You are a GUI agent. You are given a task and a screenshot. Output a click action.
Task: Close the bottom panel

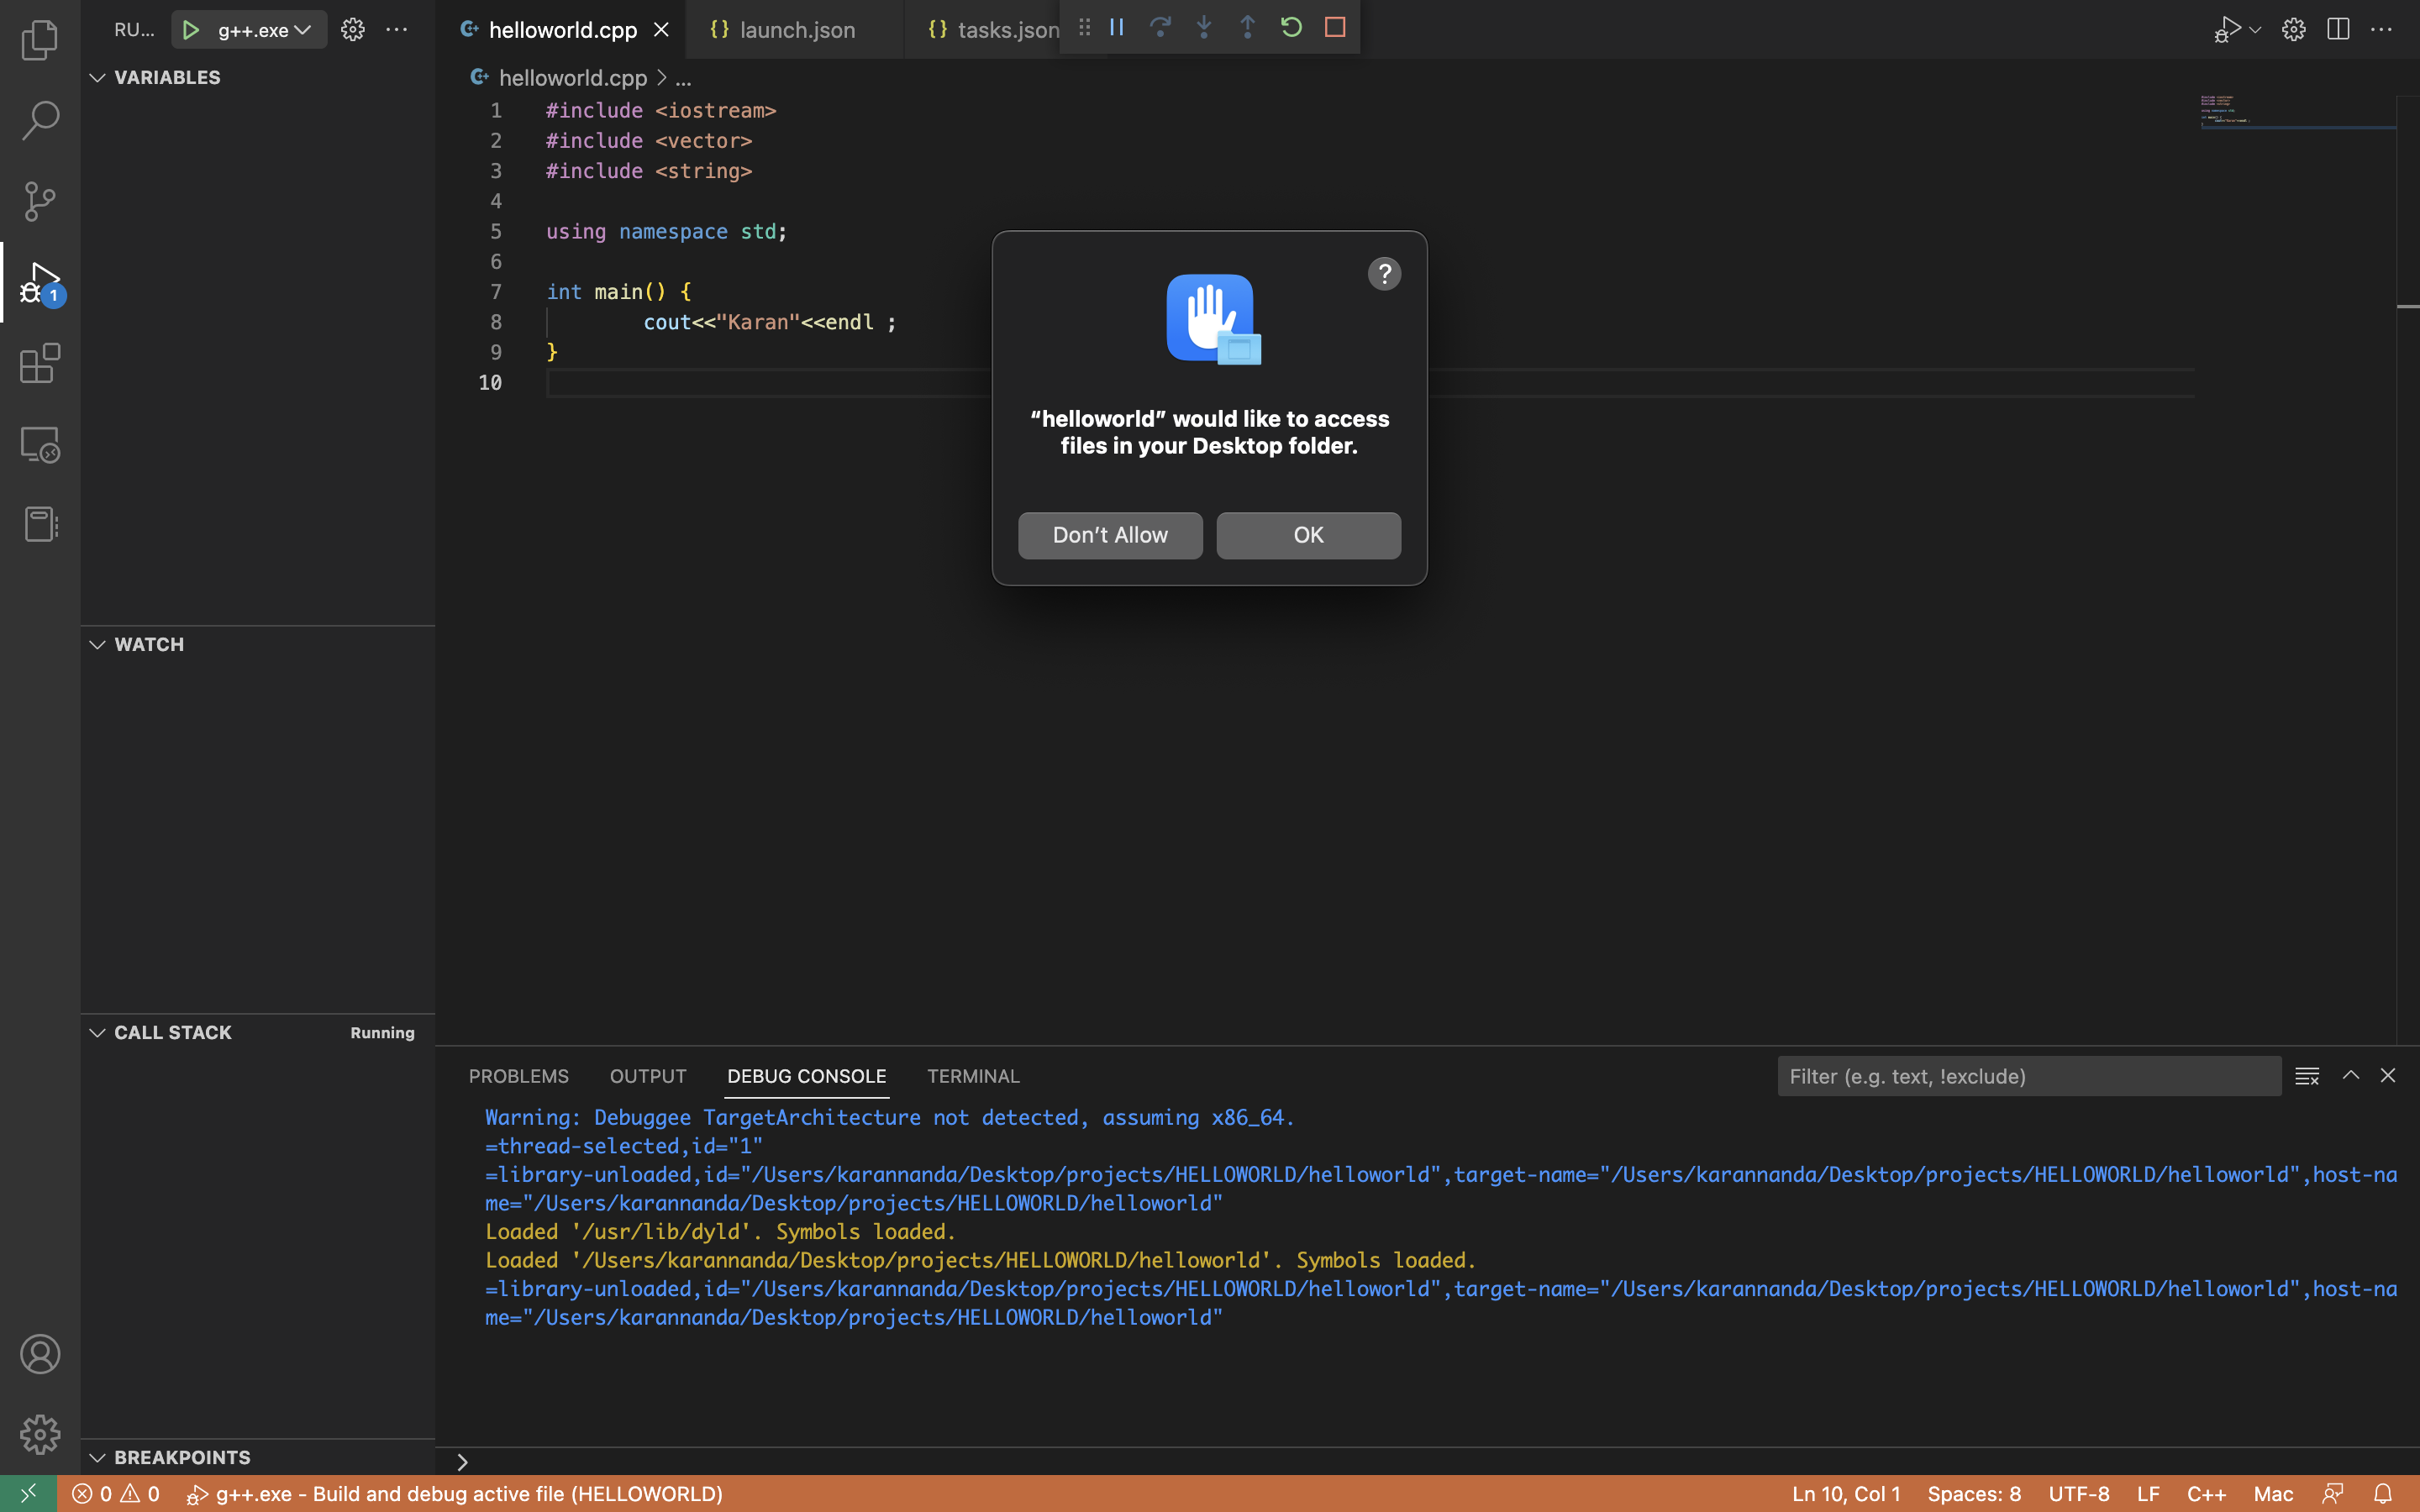coord(2388,1075)
